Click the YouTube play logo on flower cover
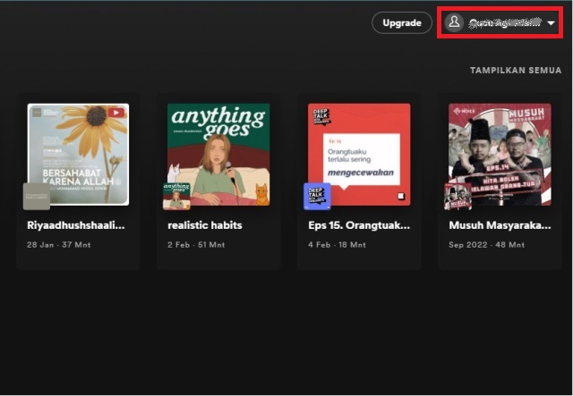The width and height of the screenshot is (573, 396). click(x=115, y=113)
